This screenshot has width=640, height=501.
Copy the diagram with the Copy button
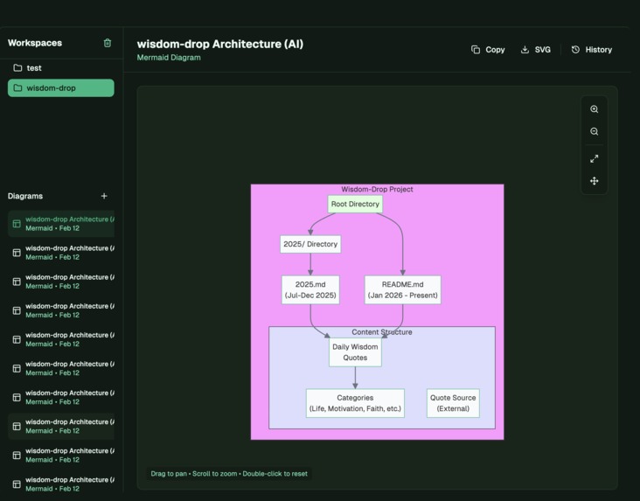click(x=488, y=50)
